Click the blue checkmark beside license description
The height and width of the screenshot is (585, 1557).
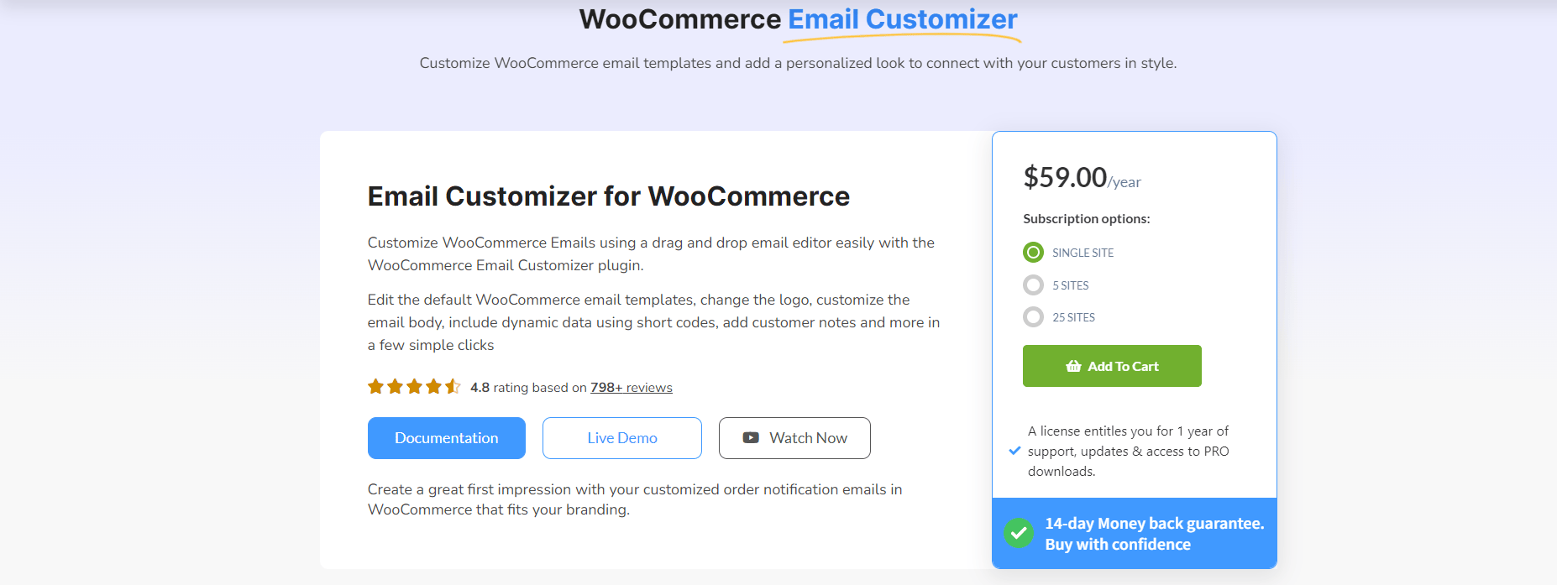[x=1014, y=451]
